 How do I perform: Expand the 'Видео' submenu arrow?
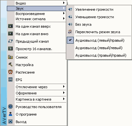click(x=64, y=3)
